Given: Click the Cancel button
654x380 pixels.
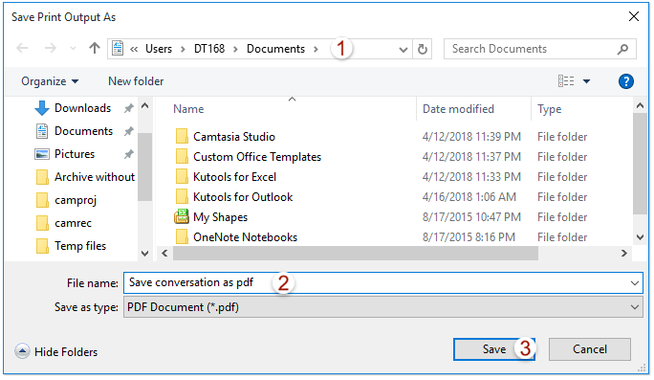Looking at the screenshot, I should point(589,349).
